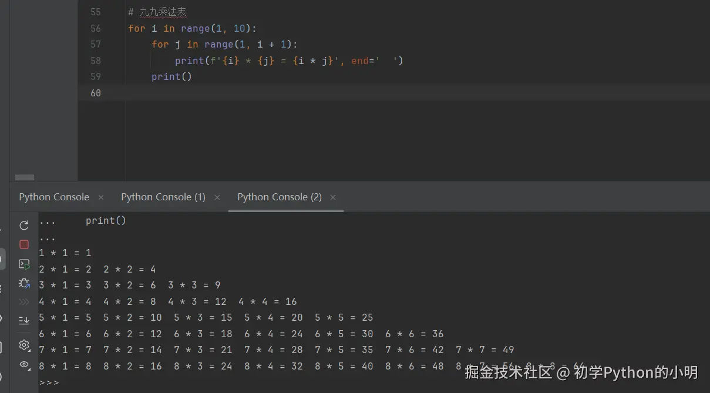Click output '4 * 4 = 16'
The image size is (710, 393).
pyautogui.click(x=268, y=301)
